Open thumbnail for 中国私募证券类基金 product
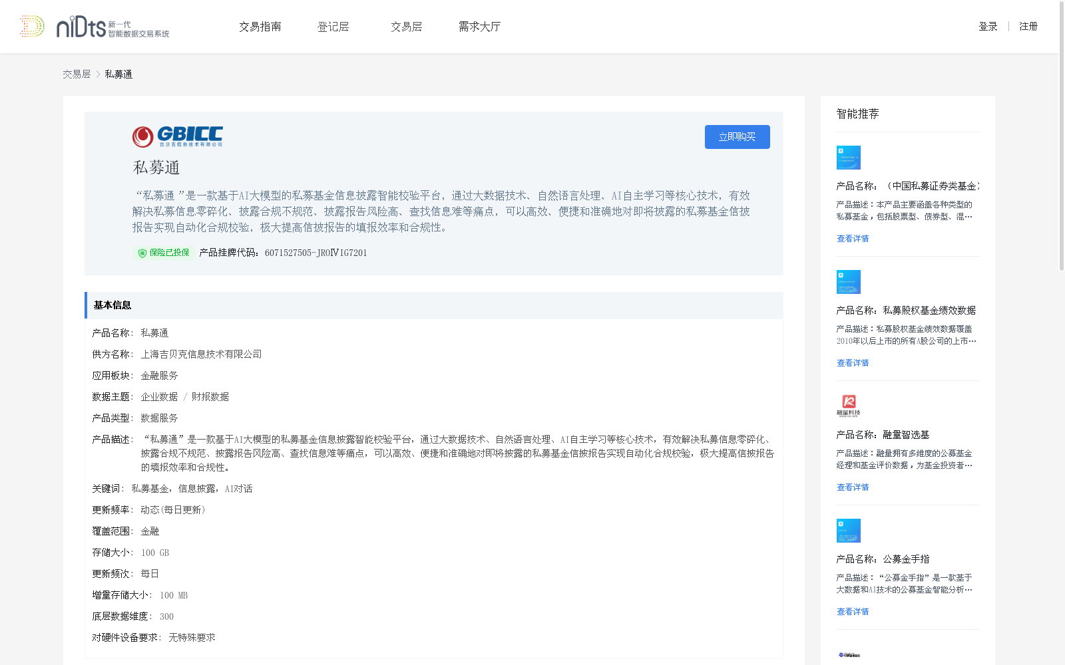Viewport: 1065px width, 665px height. (849, 158)
